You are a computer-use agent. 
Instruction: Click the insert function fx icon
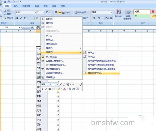tap(32, 27)
